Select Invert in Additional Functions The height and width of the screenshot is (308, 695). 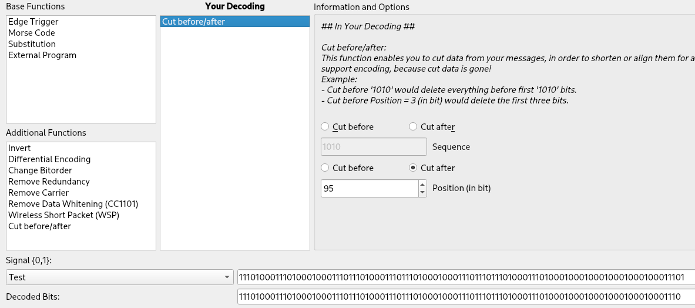[x=19, y=148]
